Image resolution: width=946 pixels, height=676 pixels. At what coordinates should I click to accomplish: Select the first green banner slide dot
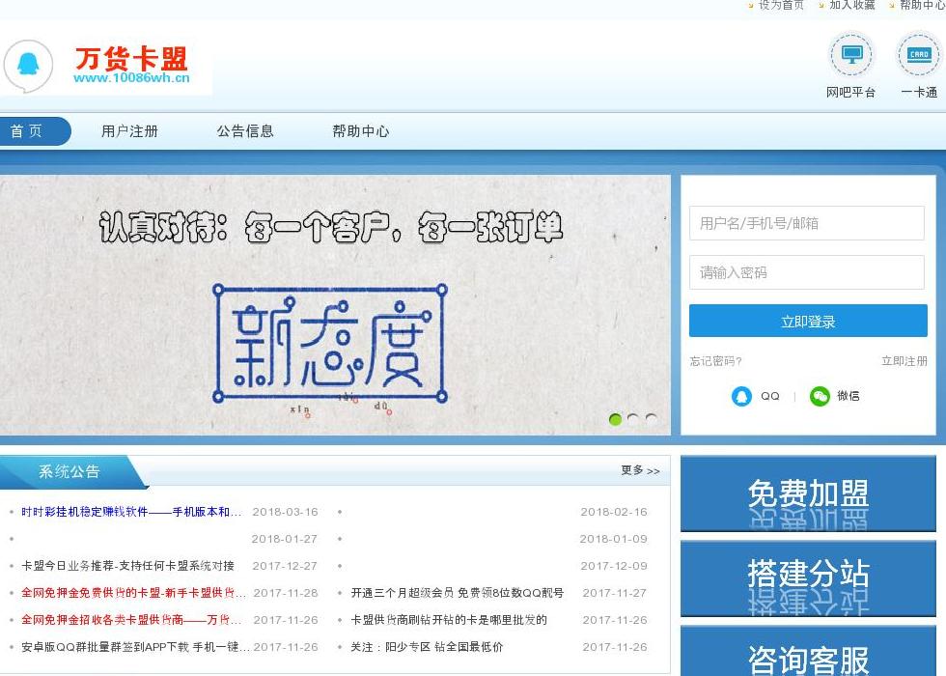pyautogui.click(x=616, y=419)
